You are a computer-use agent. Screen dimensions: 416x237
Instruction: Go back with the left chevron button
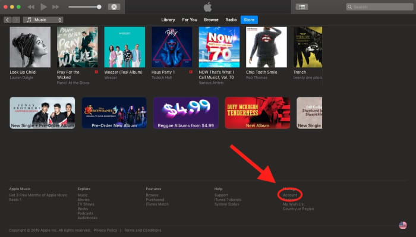(8, 20)
